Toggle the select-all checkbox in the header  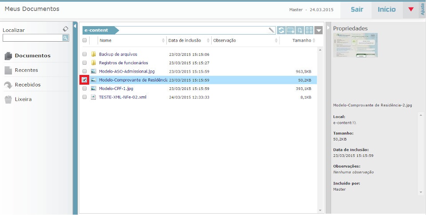[84, 40]
